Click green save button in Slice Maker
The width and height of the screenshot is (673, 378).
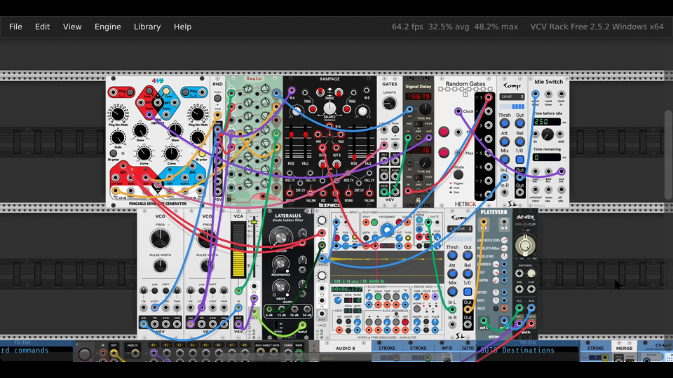378,297
